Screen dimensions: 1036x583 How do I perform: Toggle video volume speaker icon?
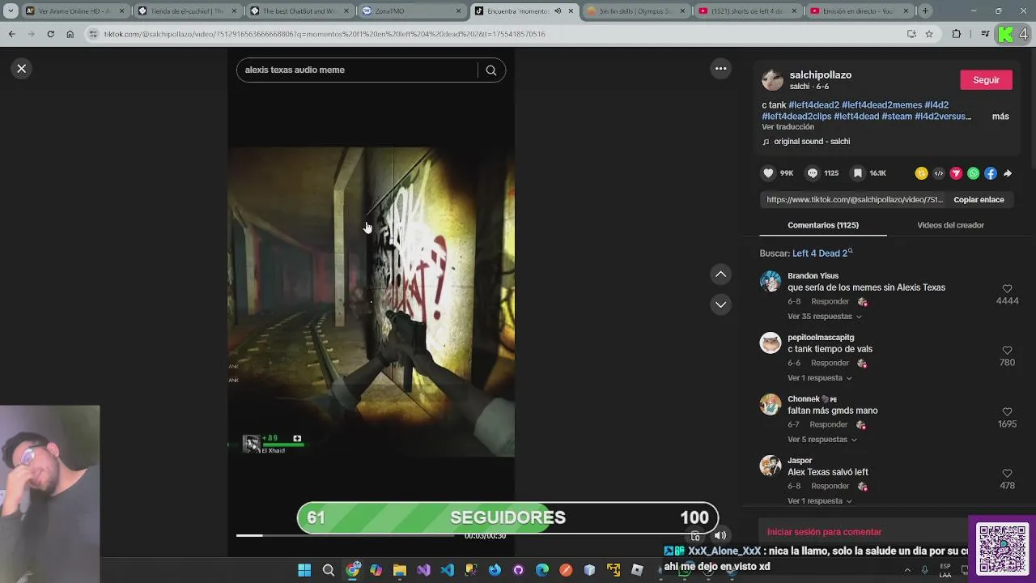(720, 536)
